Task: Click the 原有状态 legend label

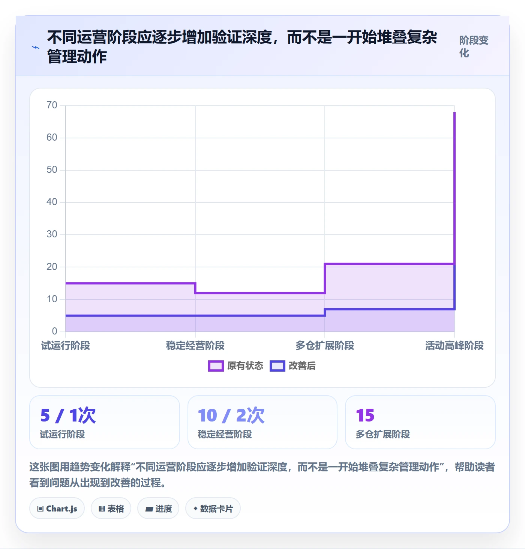Action: [245, 366]
